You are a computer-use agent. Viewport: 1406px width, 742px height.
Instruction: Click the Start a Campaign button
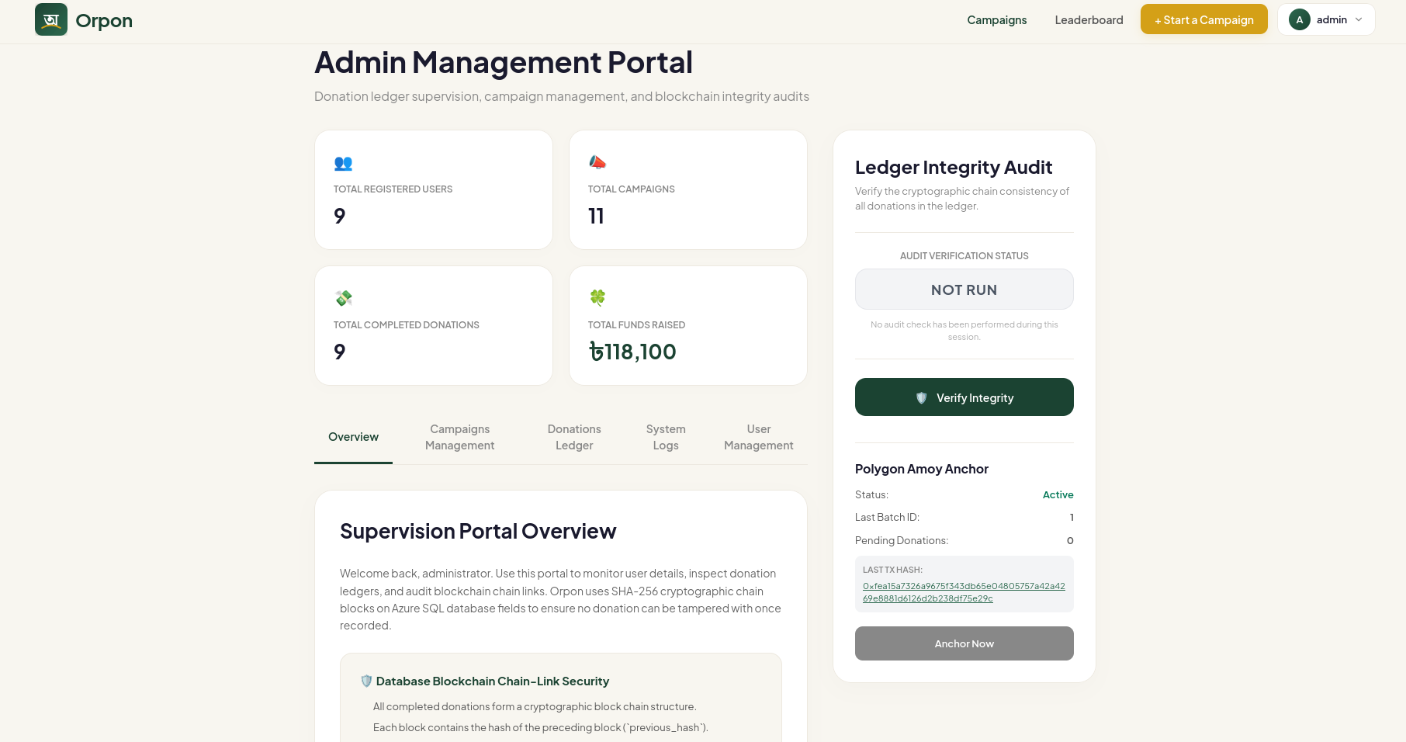click(x=1203, y=19)
